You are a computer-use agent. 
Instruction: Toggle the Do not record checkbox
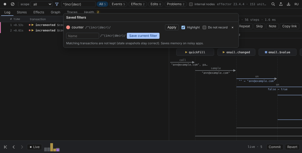204,27
